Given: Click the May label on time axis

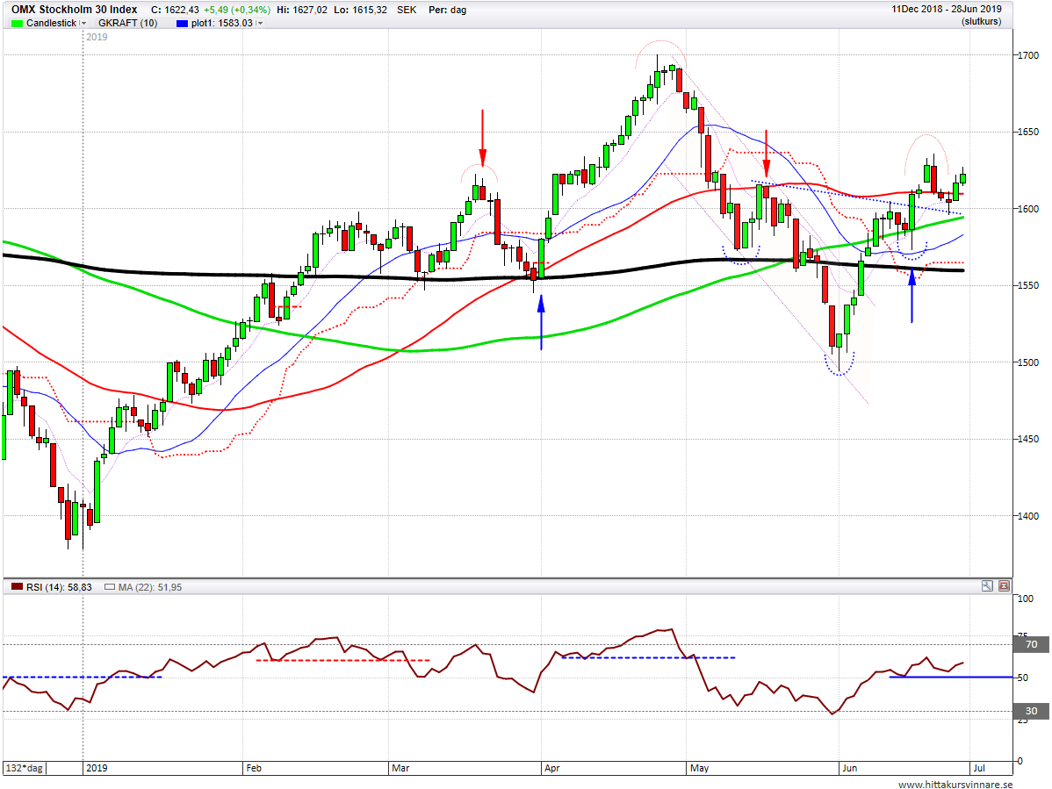Looking at the screenshot, I should click(699, 768).
